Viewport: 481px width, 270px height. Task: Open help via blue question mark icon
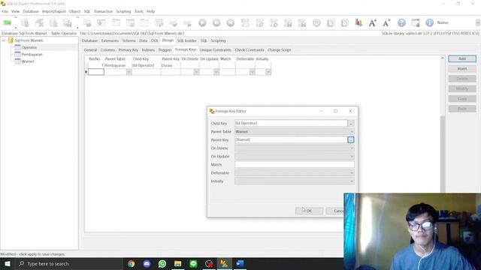point(401,22)
